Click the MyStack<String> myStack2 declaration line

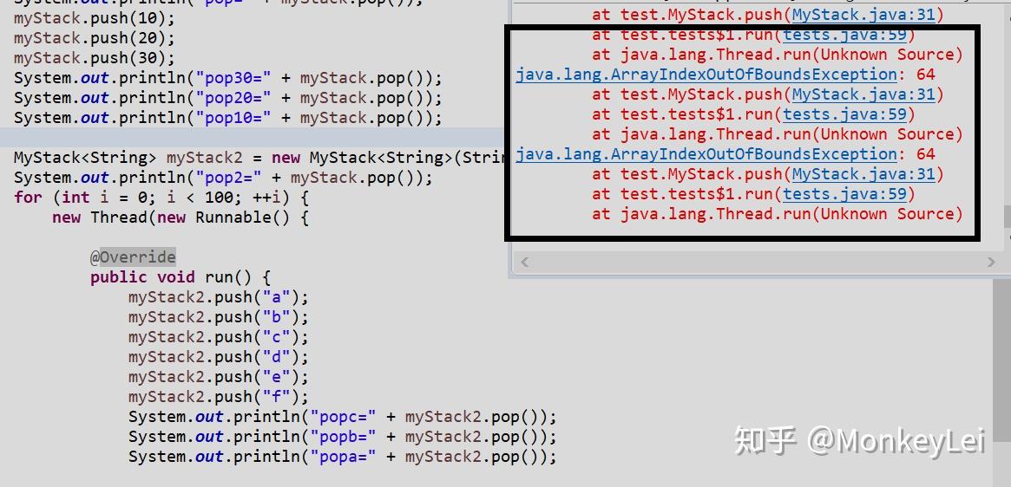[x=259, y=158]
